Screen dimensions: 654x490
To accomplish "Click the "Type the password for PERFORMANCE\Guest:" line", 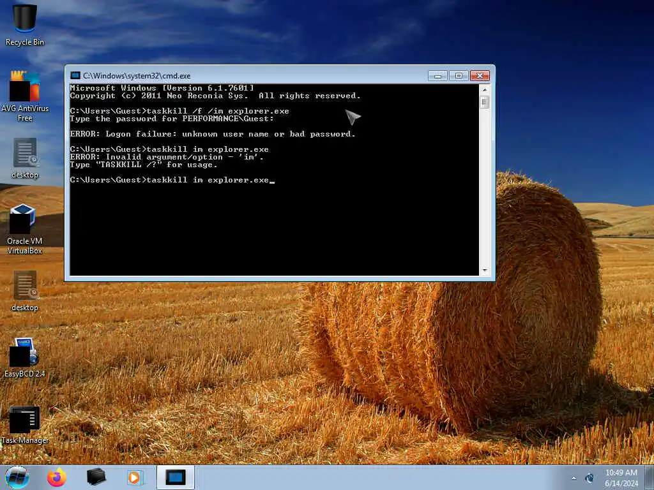I will tap(172, 119).
